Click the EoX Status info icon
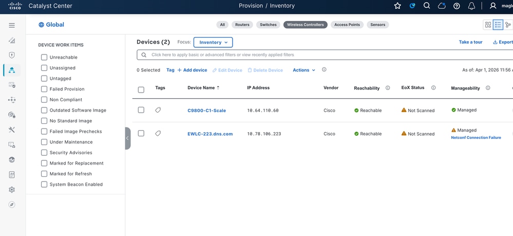The image size is (513, 236). click(433, 87)
